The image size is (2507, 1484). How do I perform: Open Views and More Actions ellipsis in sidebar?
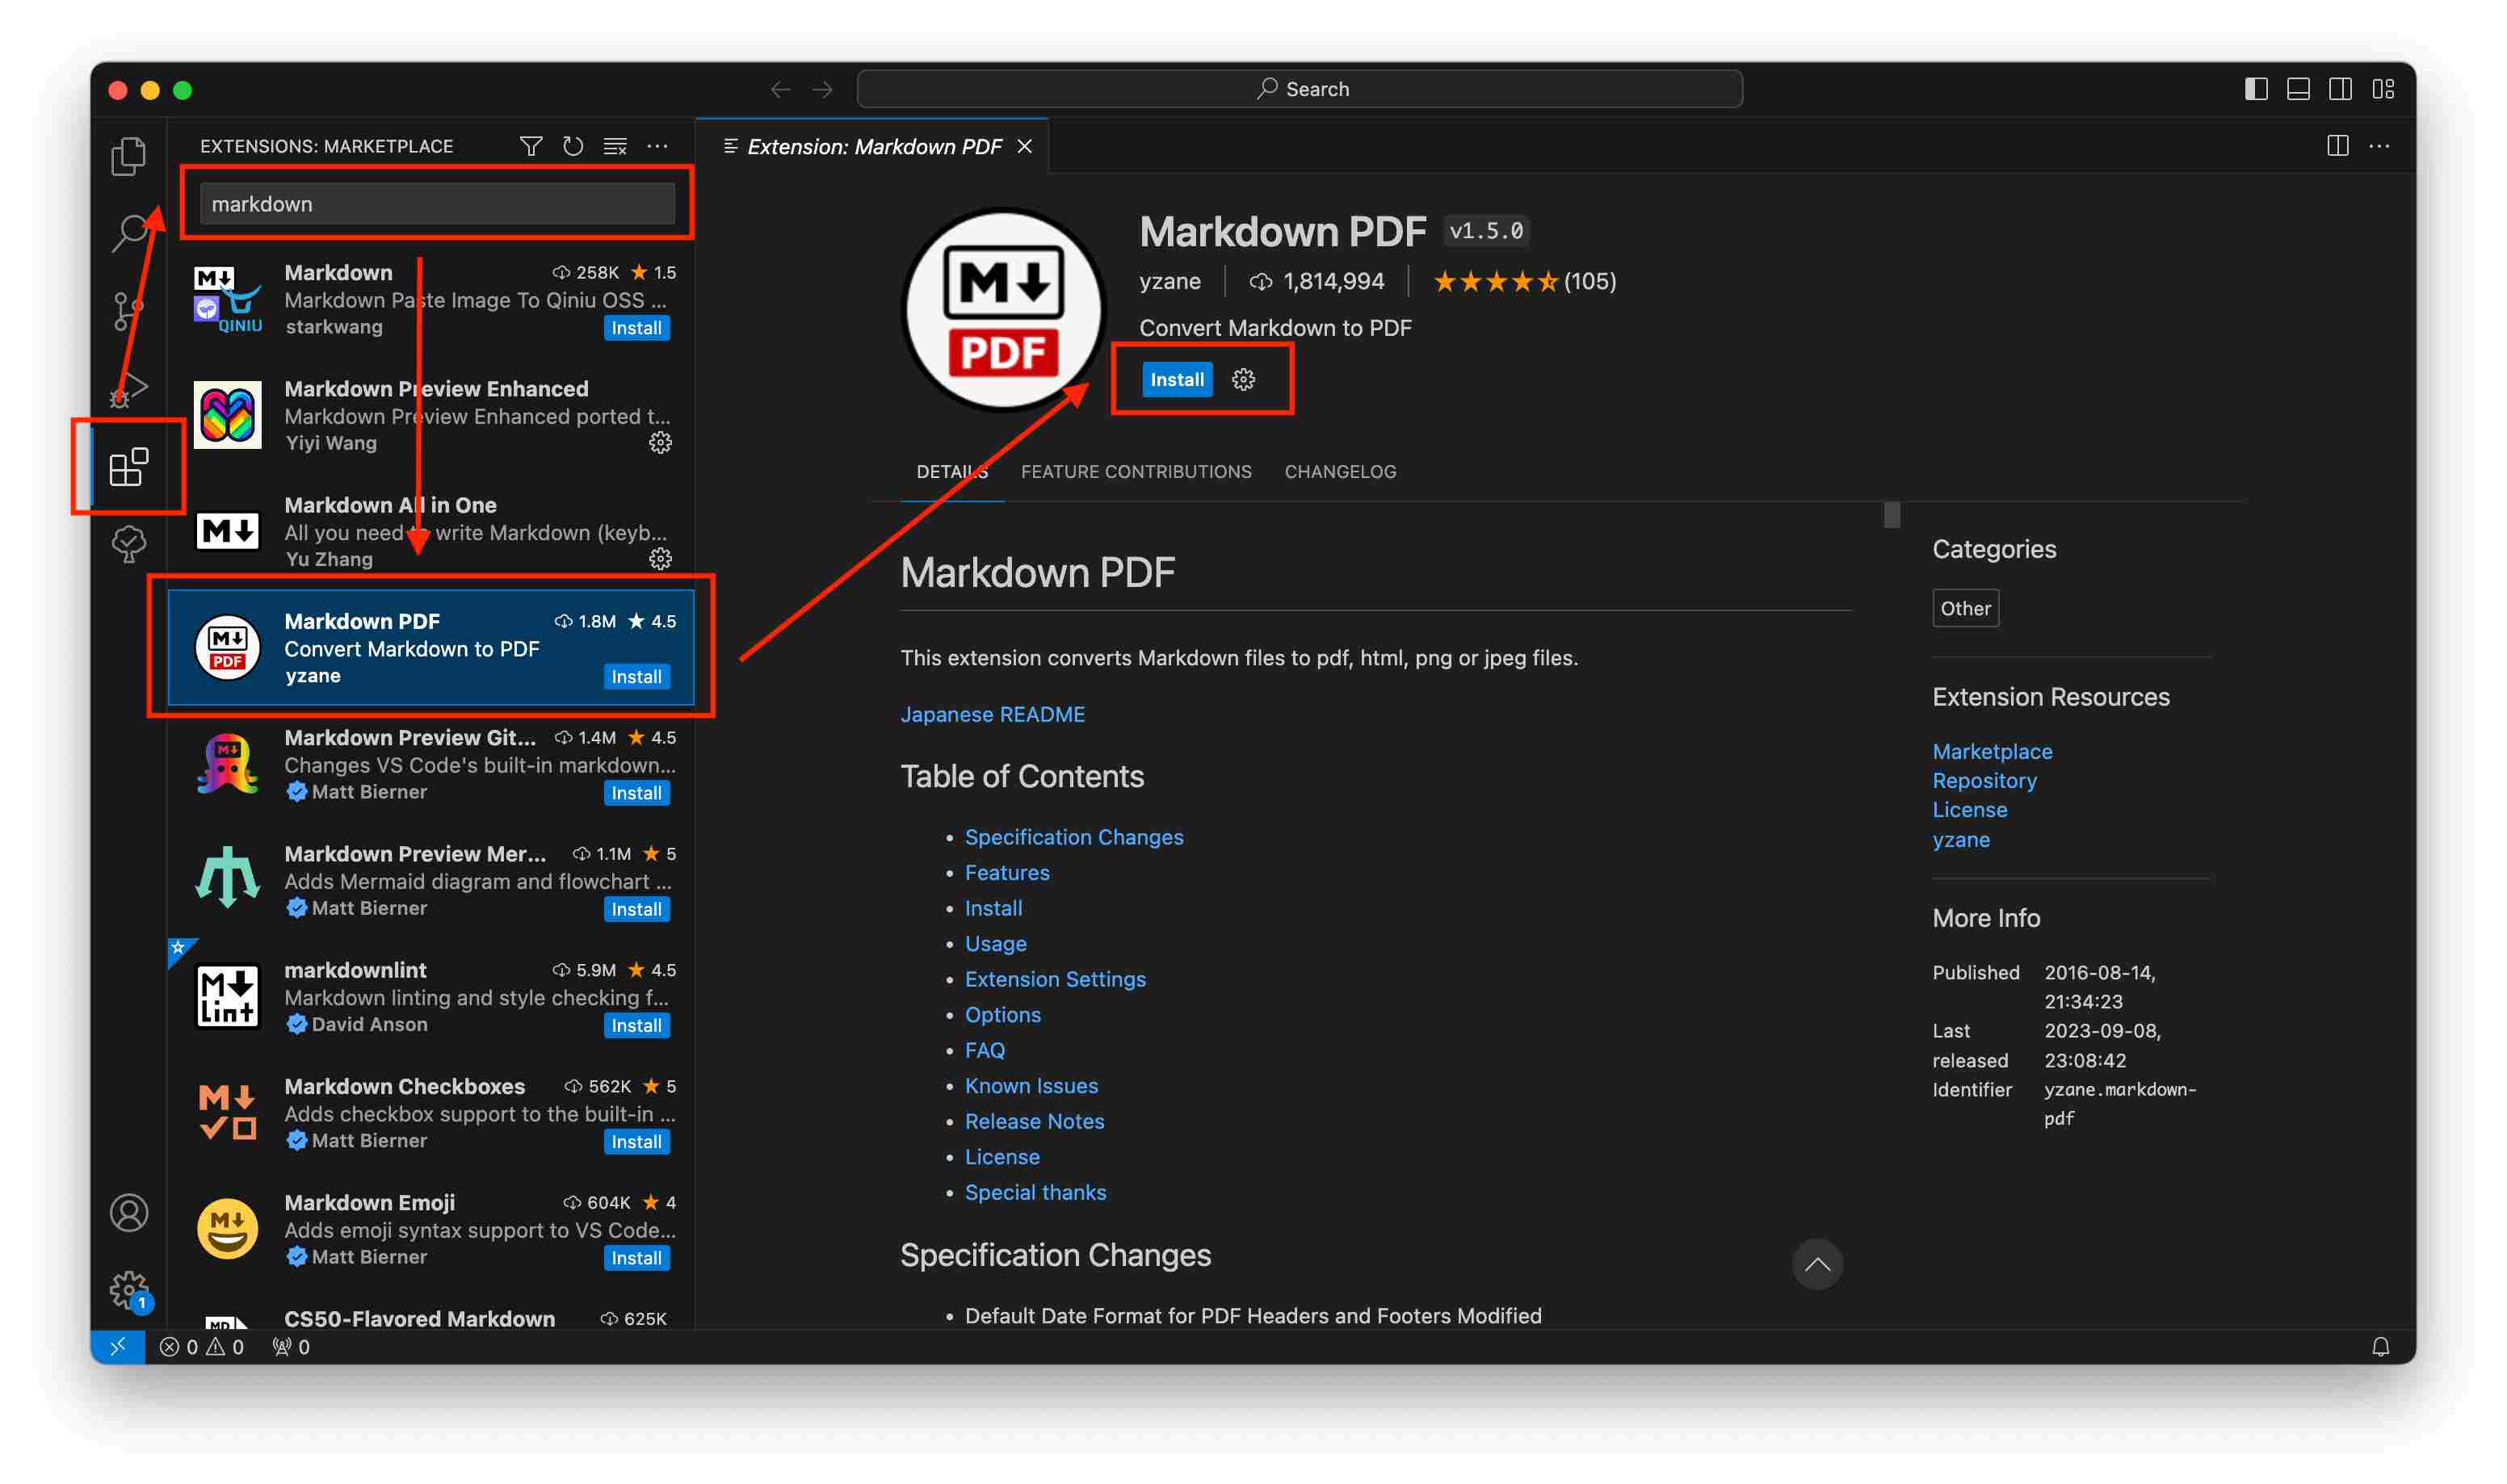(657, 146)
